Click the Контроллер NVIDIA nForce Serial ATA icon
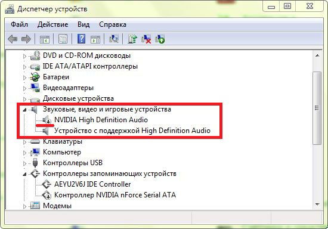Image resolution: width=328 pixels, height=229 pixels. [x=47, y=195]
